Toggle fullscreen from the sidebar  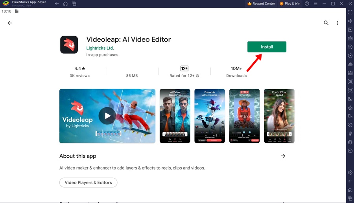point(350,13)
